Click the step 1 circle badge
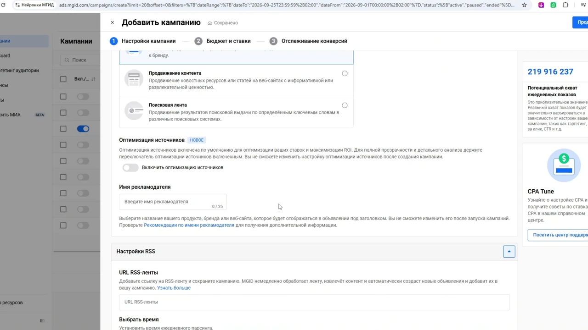Viewport: 588px width, 330px height. 113,41
